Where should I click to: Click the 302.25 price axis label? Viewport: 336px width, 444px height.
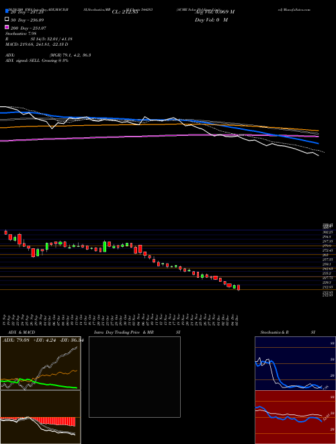pos(328,232)
